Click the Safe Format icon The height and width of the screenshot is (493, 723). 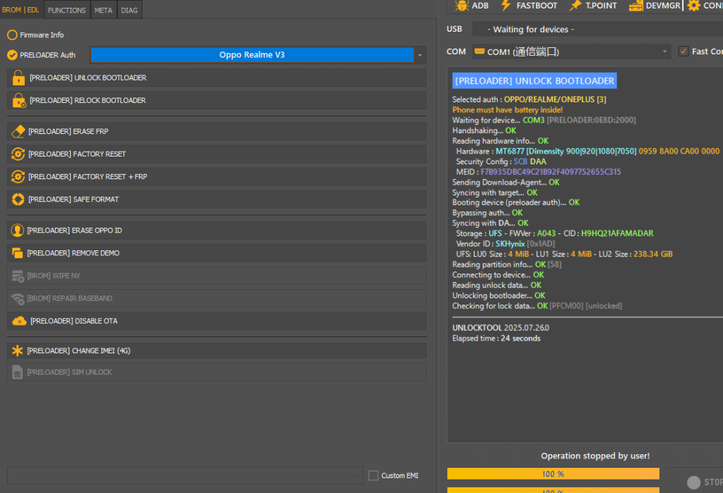click(x=18, y=199)
